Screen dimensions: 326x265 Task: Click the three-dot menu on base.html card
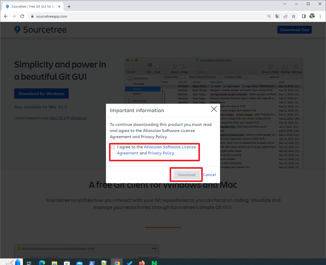154,248
